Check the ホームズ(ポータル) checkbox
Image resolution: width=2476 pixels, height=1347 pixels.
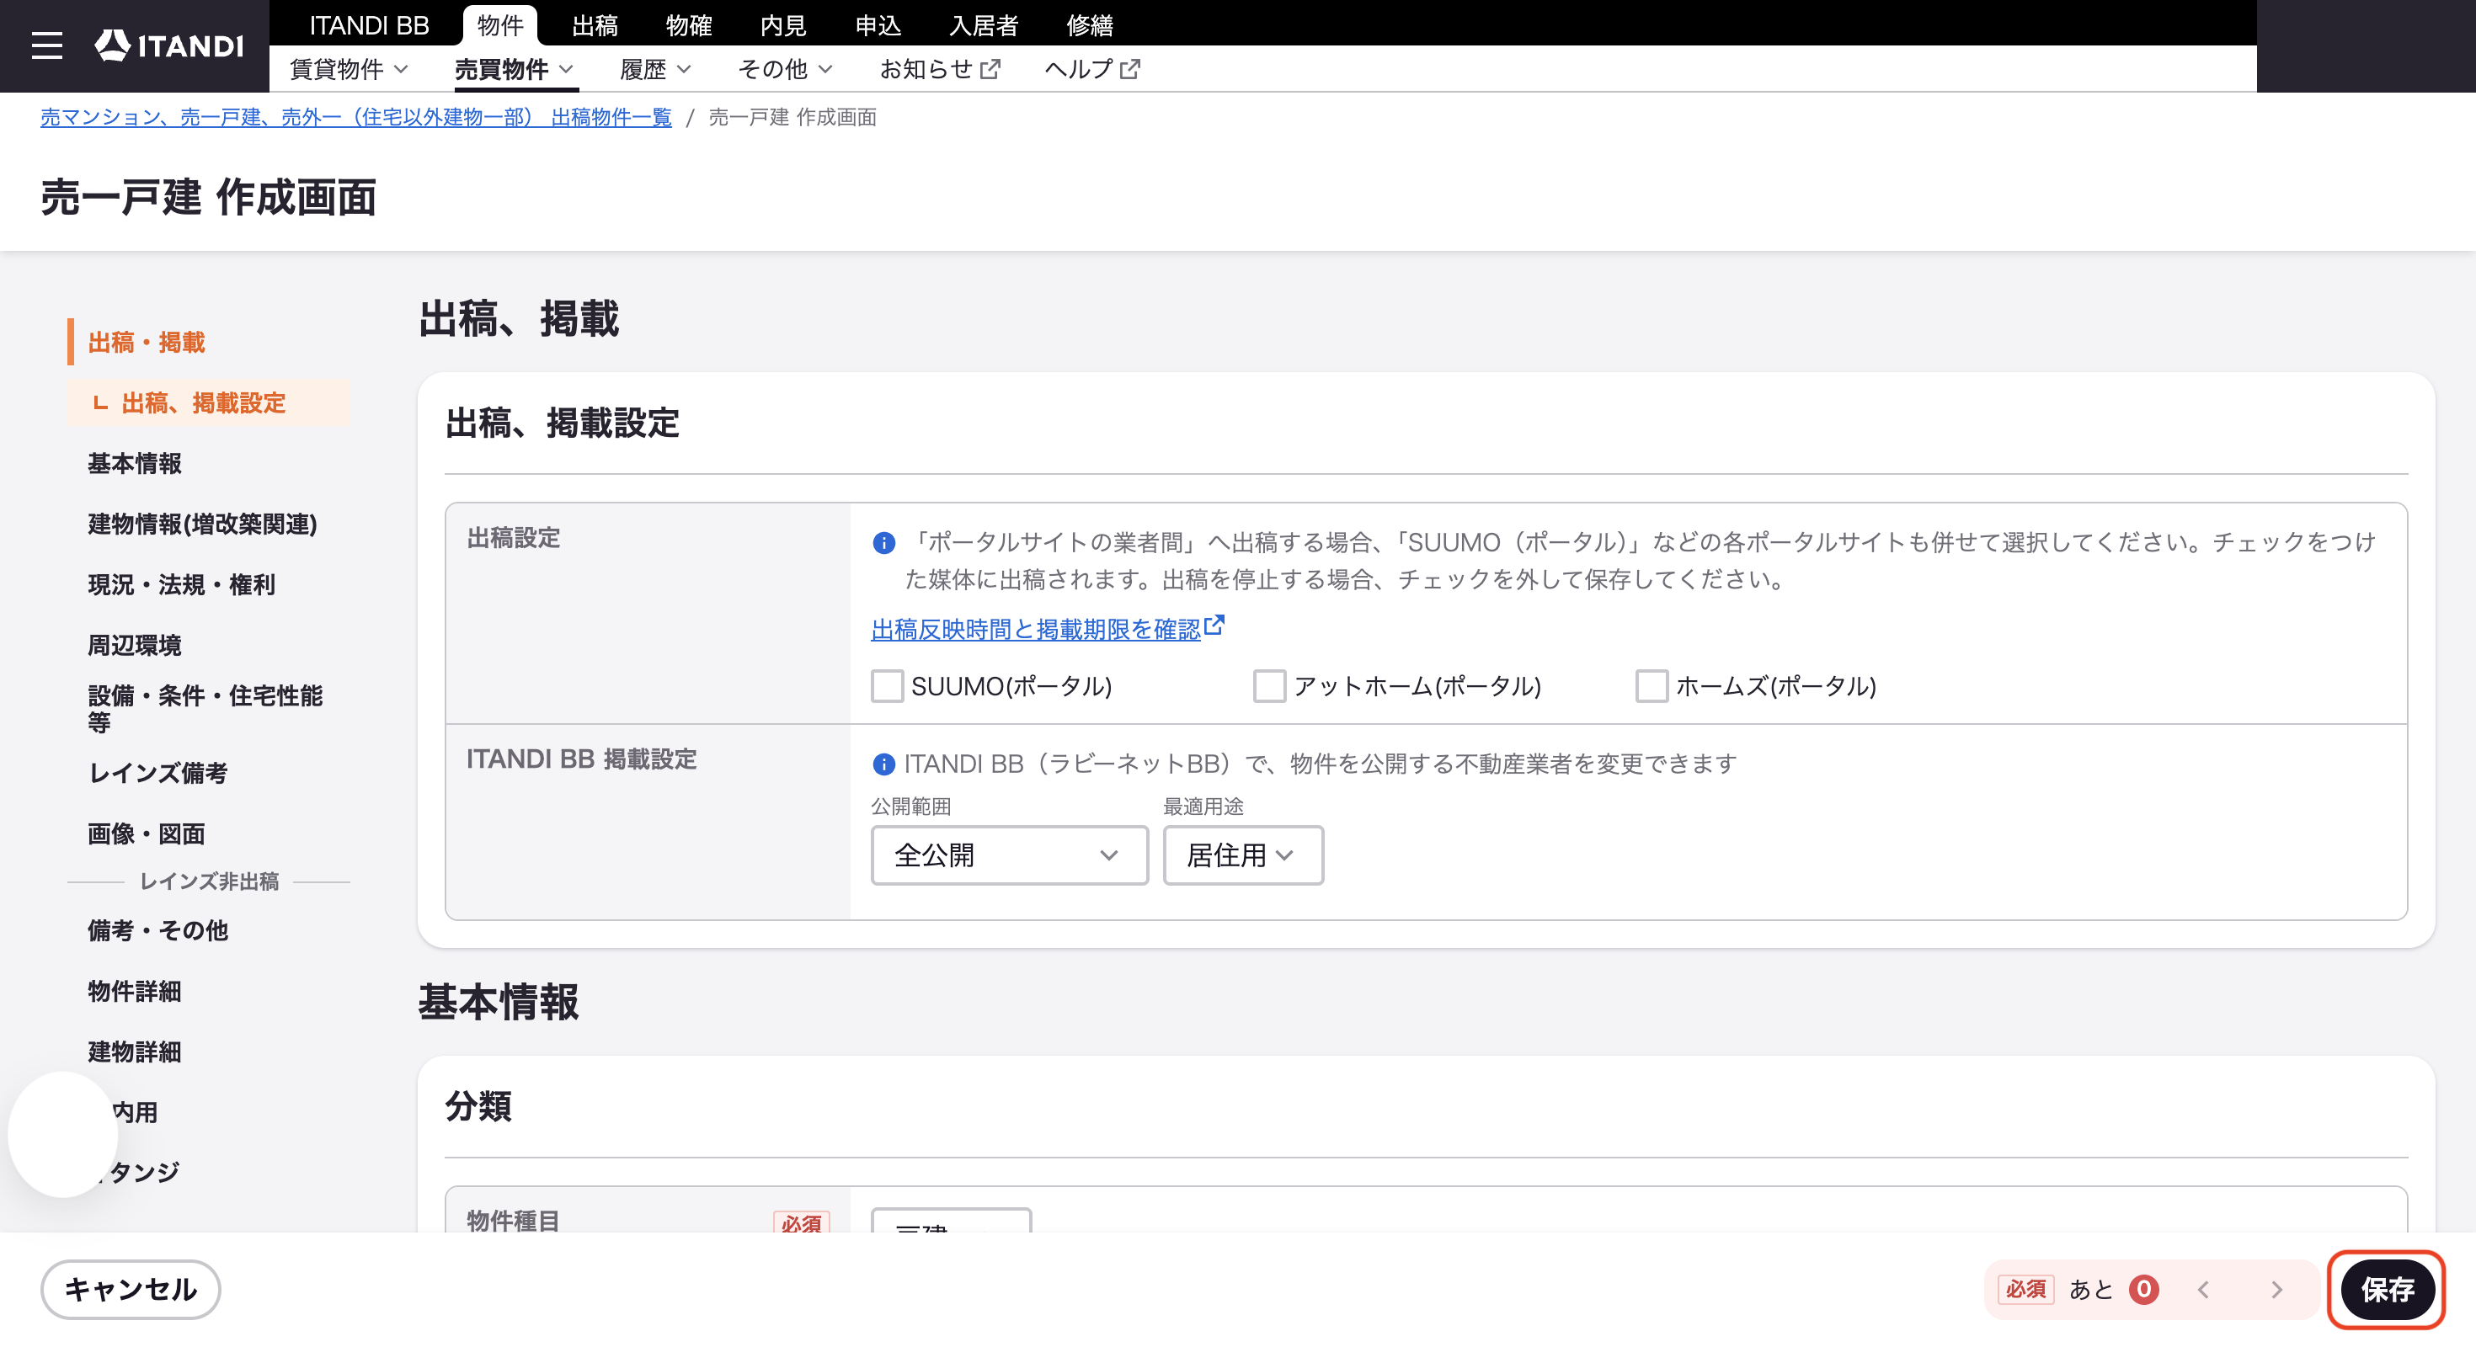(1652, 686)
